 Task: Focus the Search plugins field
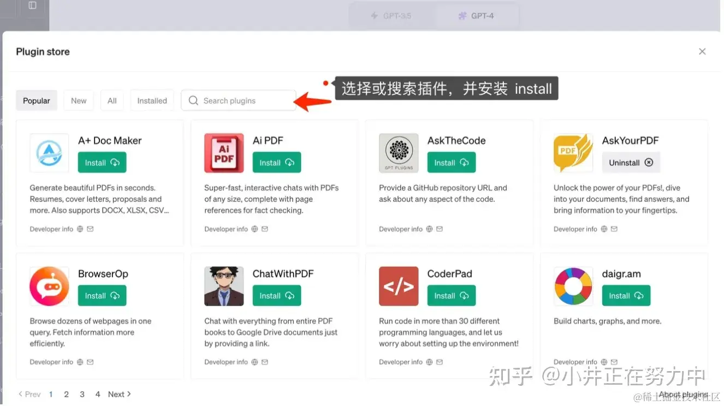point(239,101)
